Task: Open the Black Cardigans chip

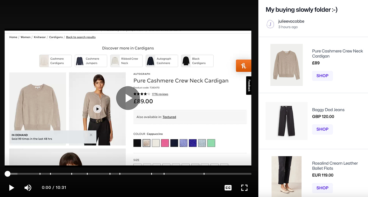Action: 197,61
